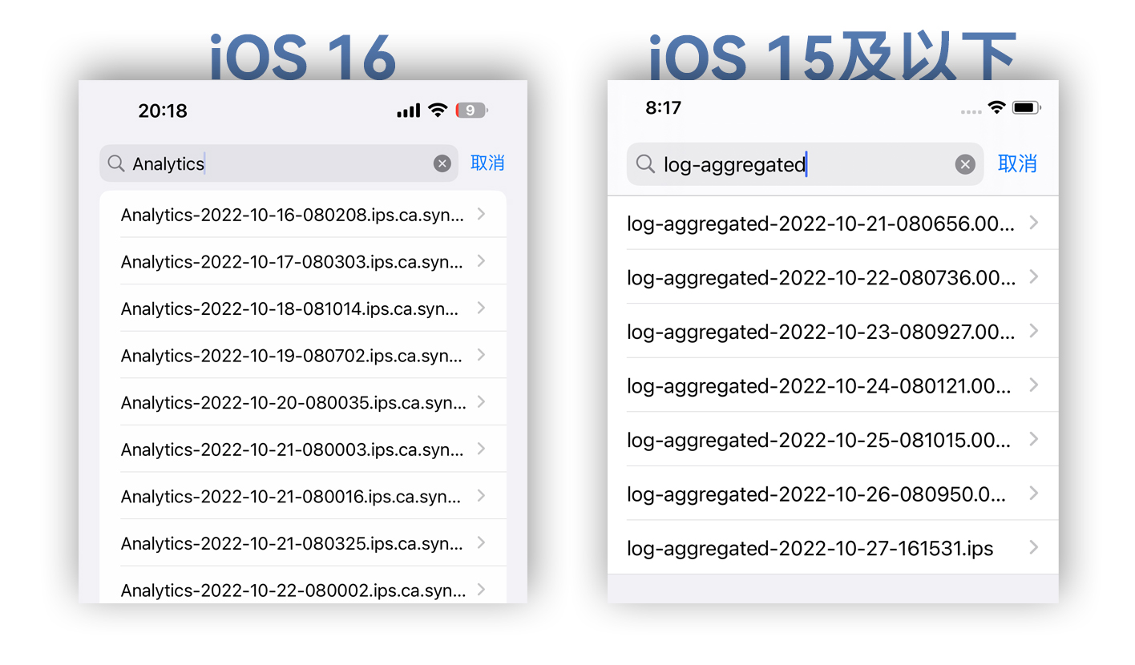Open log-aggregated-2022-10-25-081015 entry

[x=833, y=439]
